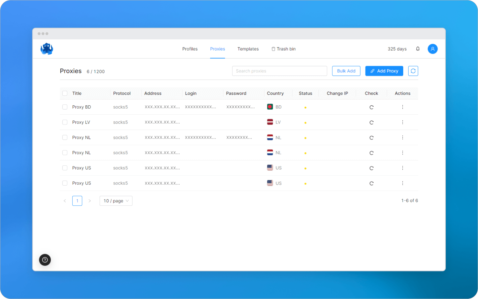This screenshot has height=299, width=478.
Task: Open the actions menu for the Proxy NL row without password
Action: click(x=402, y=153)
